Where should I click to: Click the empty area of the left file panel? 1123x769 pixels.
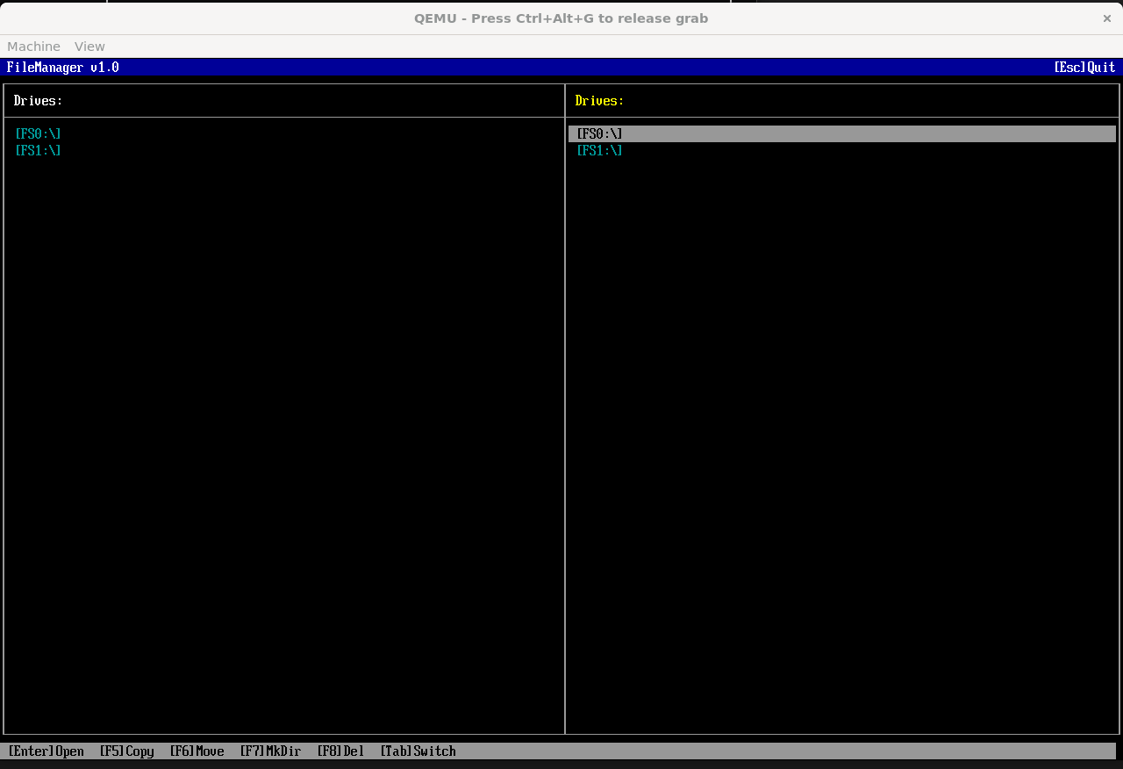[281, 439]
